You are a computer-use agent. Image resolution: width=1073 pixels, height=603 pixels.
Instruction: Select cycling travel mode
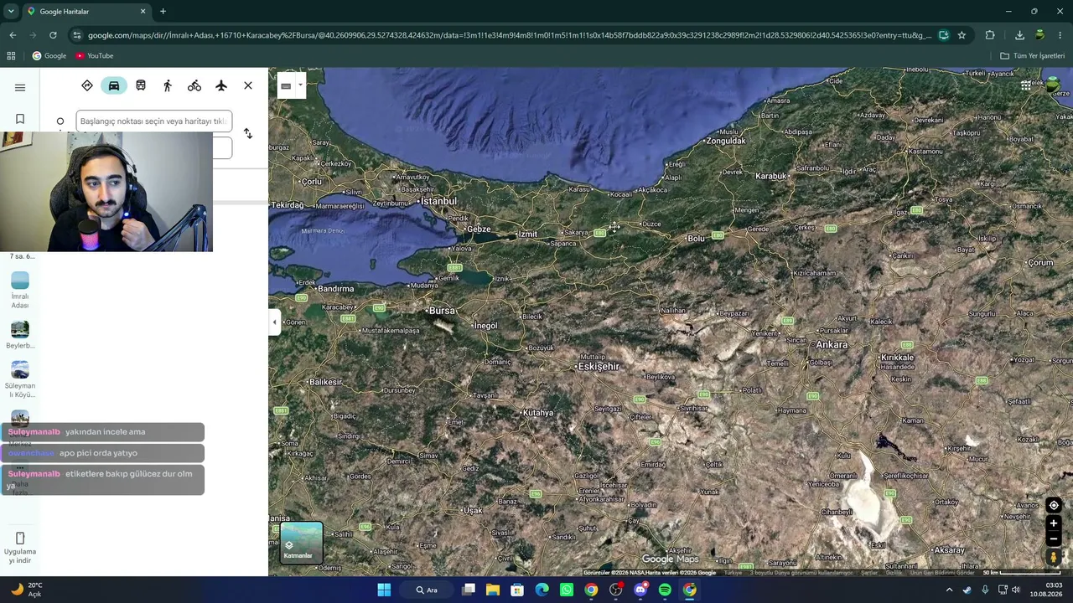tap(194, 85)
